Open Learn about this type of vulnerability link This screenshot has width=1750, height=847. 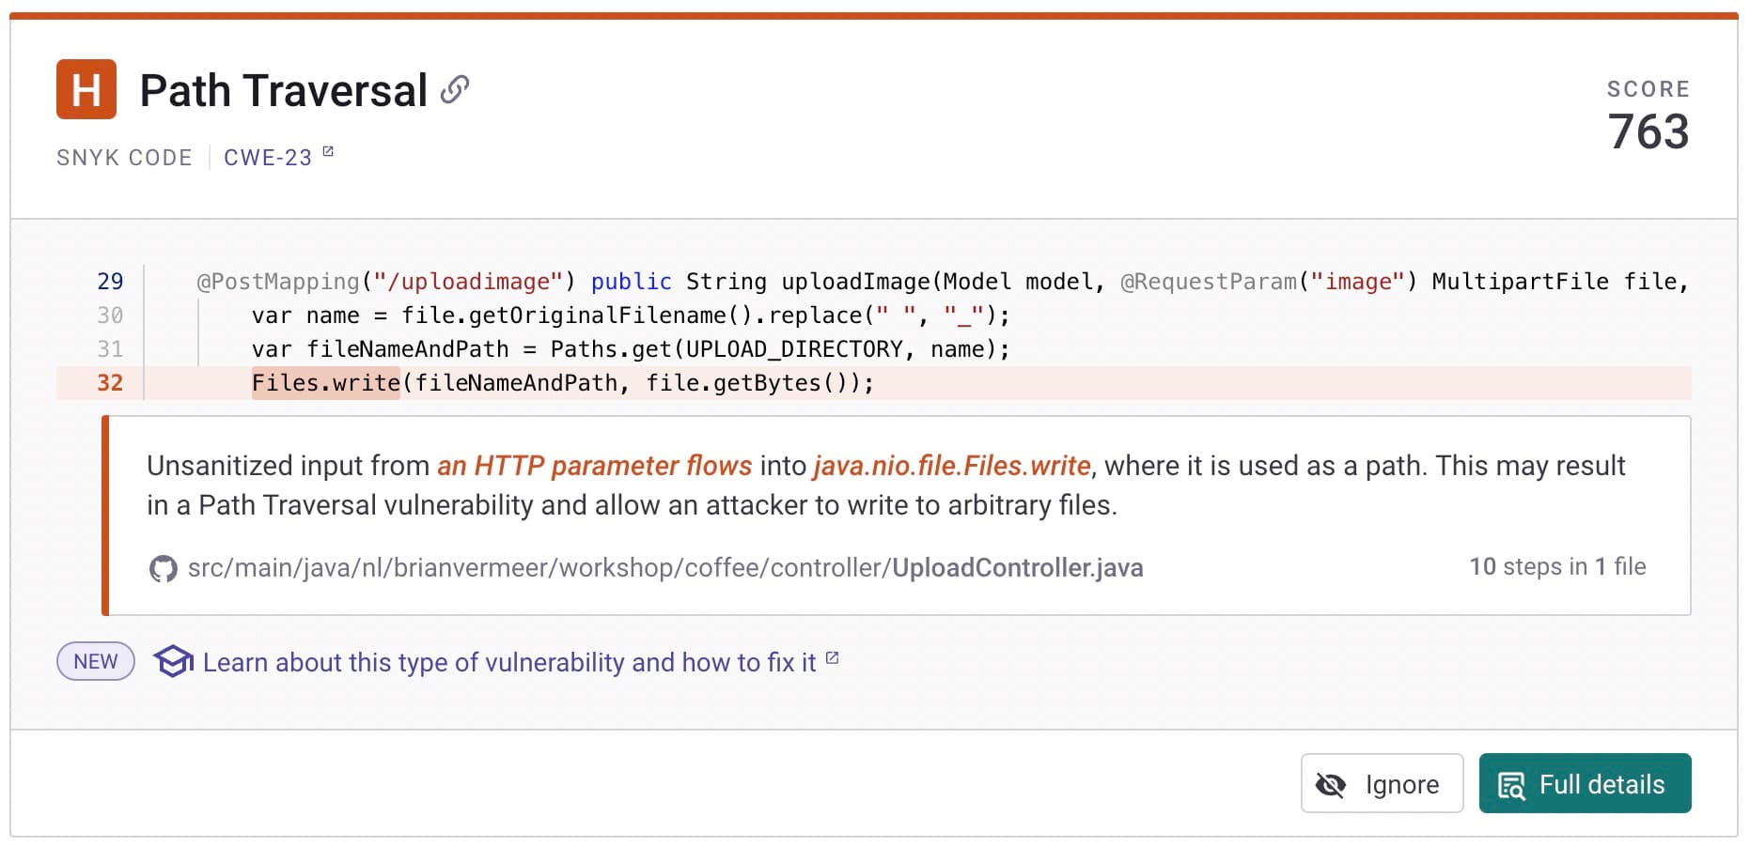pos(508,663)
